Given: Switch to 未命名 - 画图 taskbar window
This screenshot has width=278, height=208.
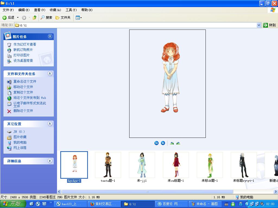Looking at the screenshot, I should pyautogui.click(x=205, y=204).
